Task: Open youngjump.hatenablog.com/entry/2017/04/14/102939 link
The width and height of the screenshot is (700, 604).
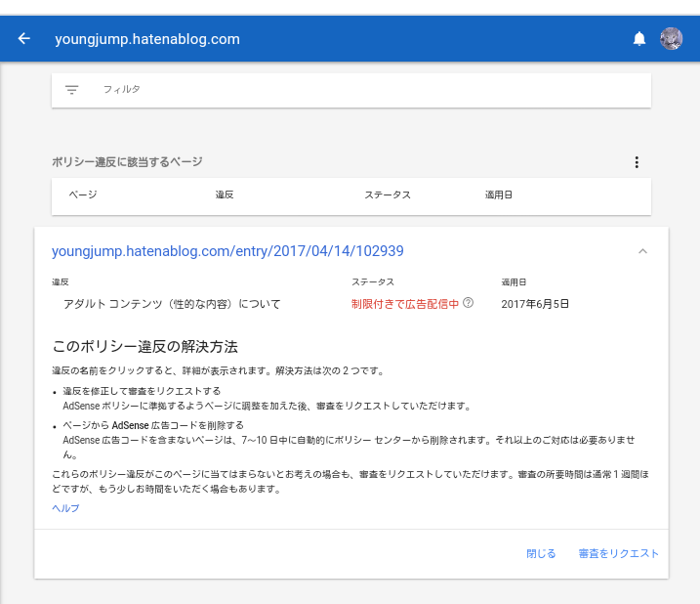Action: pos(227,251)
